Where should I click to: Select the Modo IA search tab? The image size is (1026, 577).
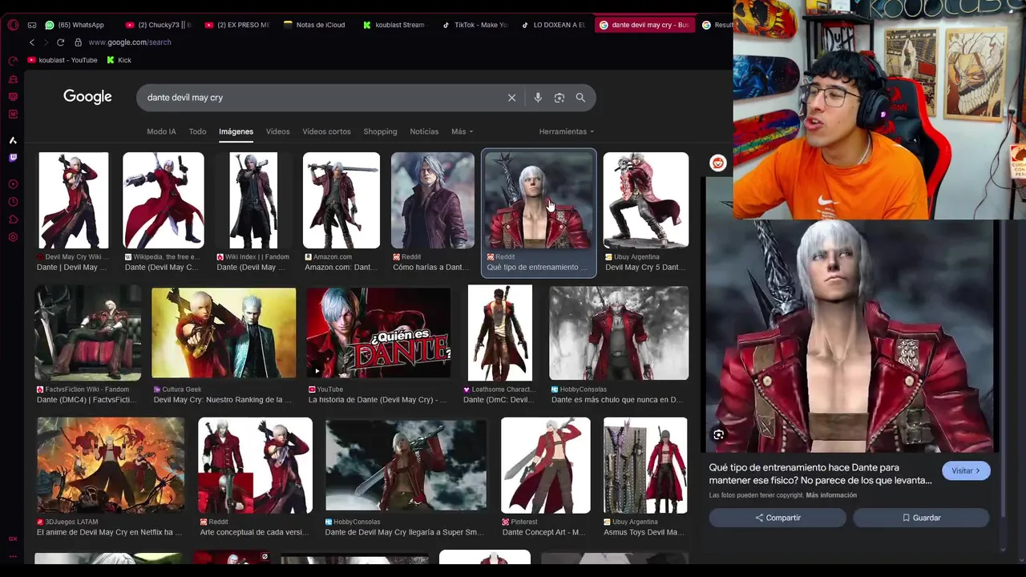tap(161, 131)
